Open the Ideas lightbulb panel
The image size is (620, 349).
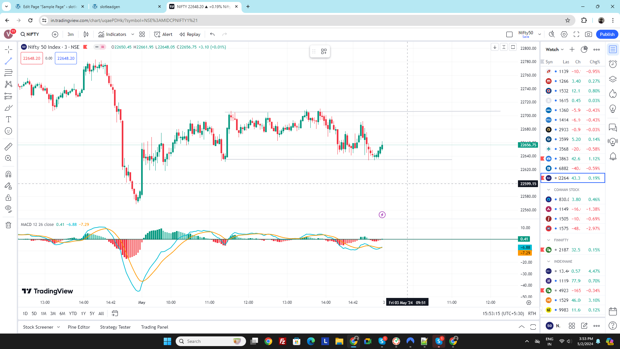[613, 109]
